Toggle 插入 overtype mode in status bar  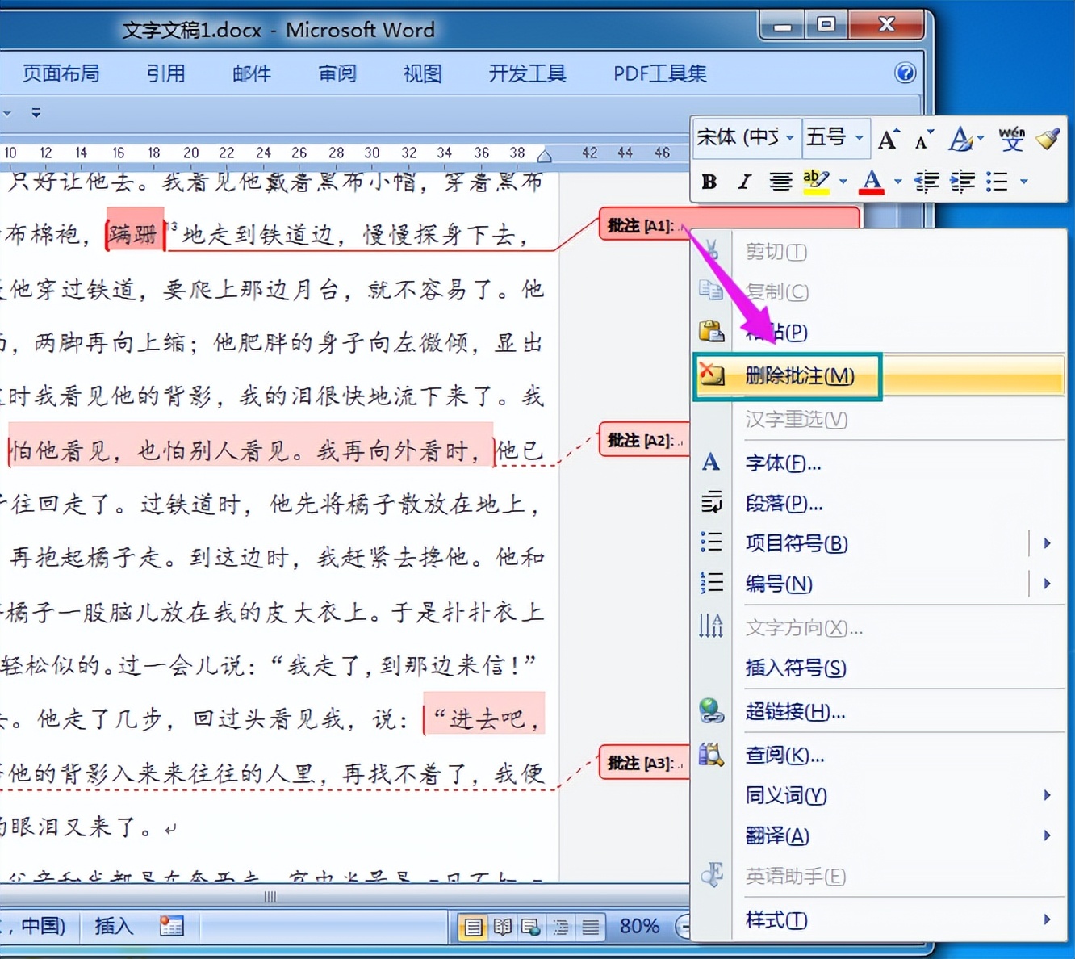(112, 927)
